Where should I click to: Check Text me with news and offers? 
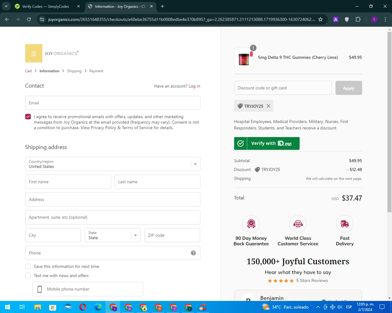(28, 275)
